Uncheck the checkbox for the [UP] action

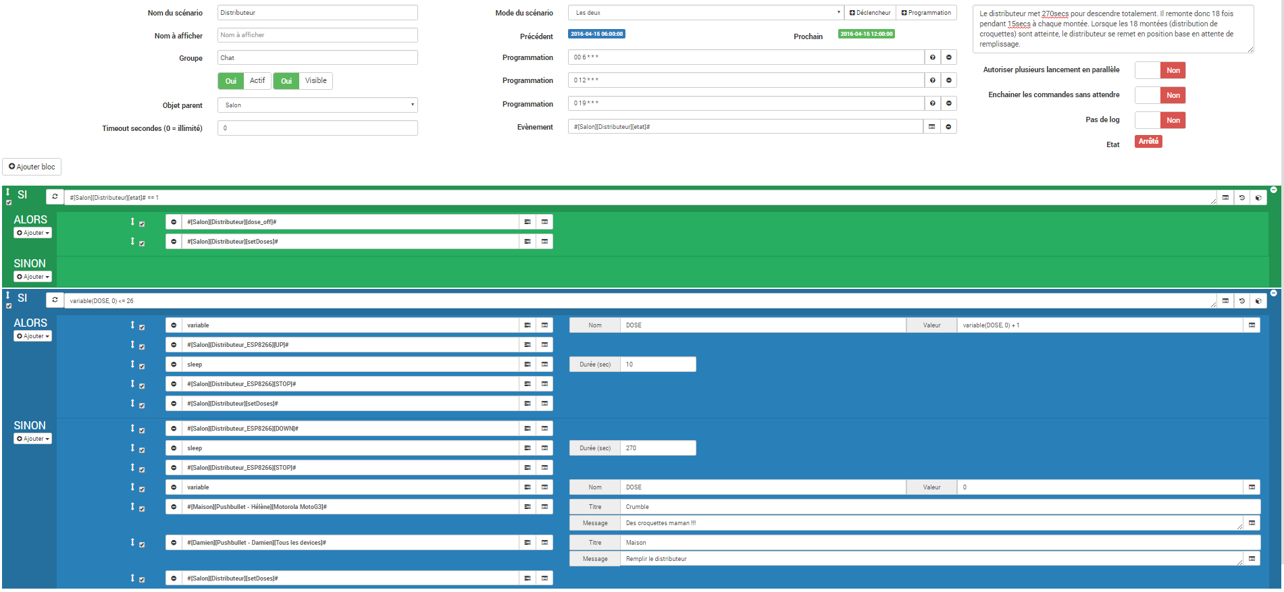pos(142,347)
